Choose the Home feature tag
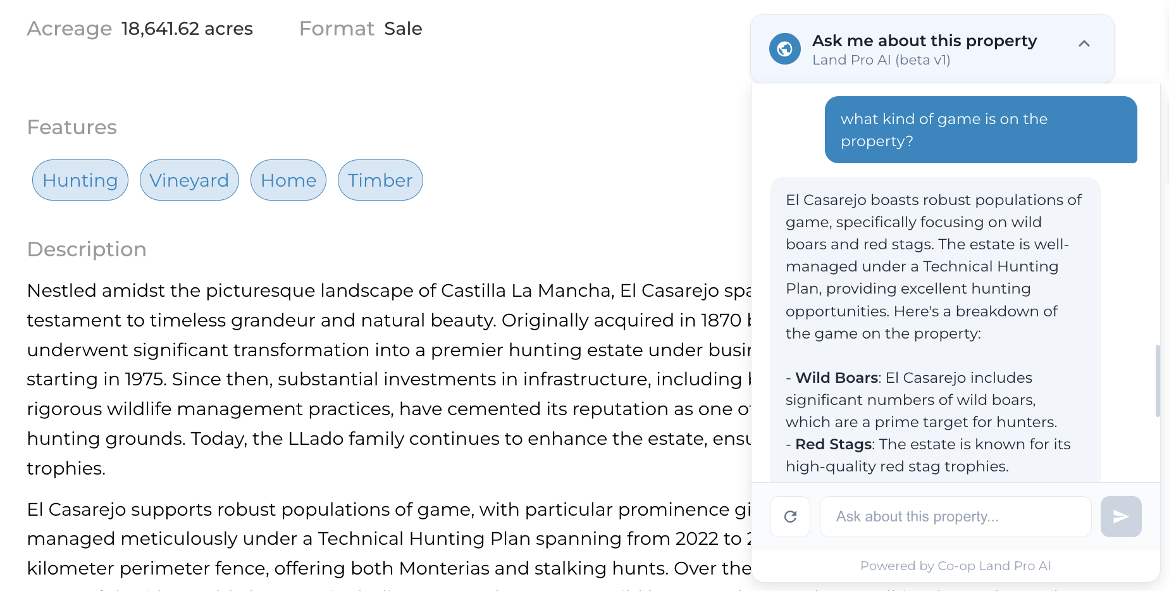 pos(288,180)
